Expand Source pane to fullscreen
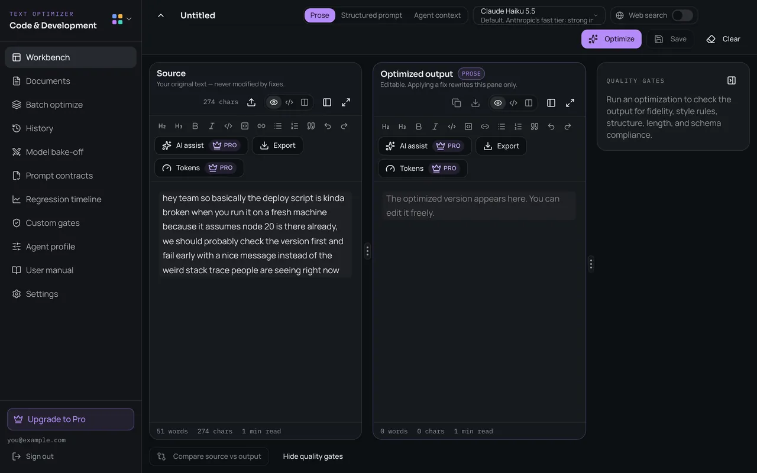Viewport: 757px width, 473px height. pos(346,102)
